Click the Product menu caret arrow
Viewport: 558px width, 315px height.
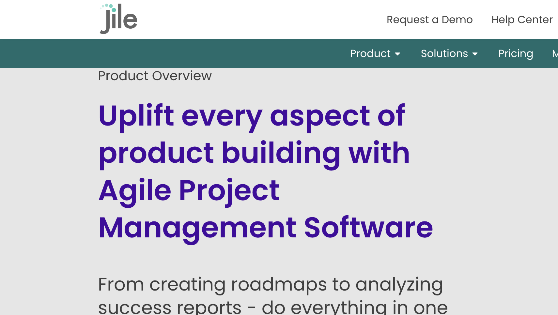(x=397, y=54)
